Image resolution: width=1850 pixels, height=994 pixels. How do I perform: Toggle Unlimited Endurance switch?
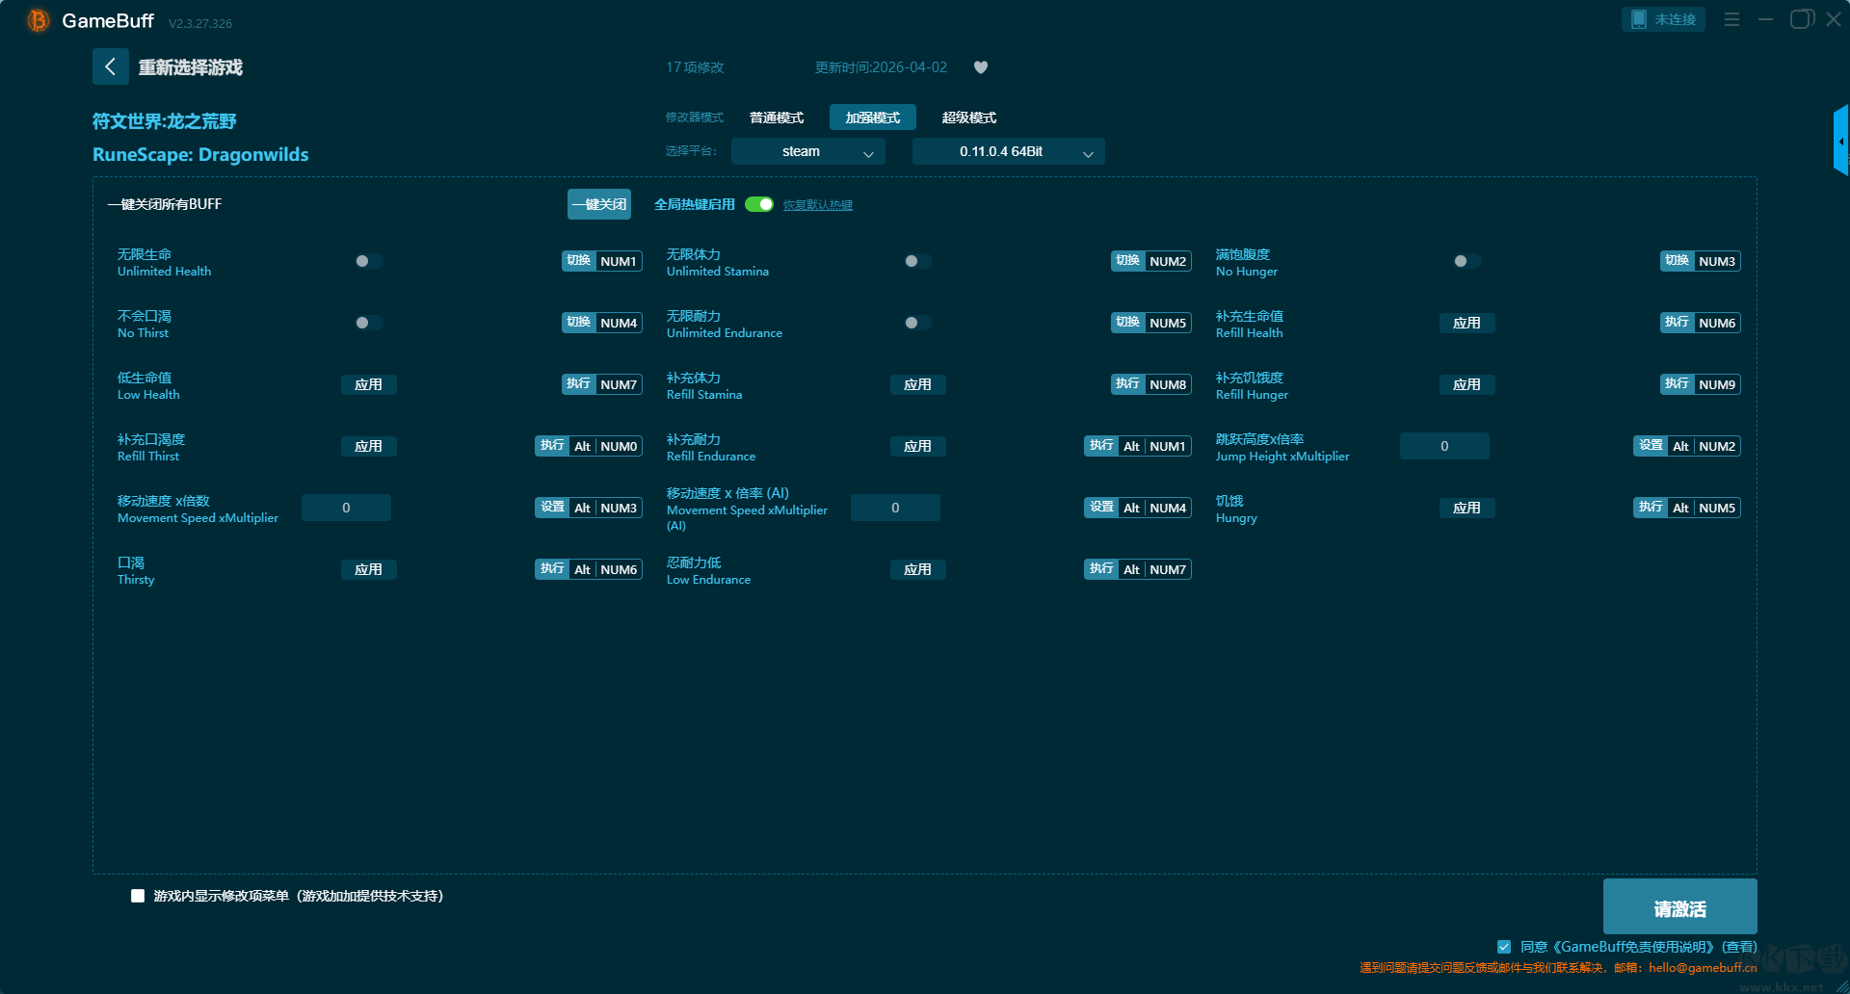point(917,323)
